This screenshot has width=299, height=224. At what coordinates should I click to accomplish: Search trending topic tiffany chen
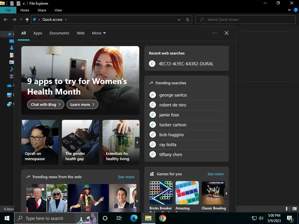tap(187, 155)
